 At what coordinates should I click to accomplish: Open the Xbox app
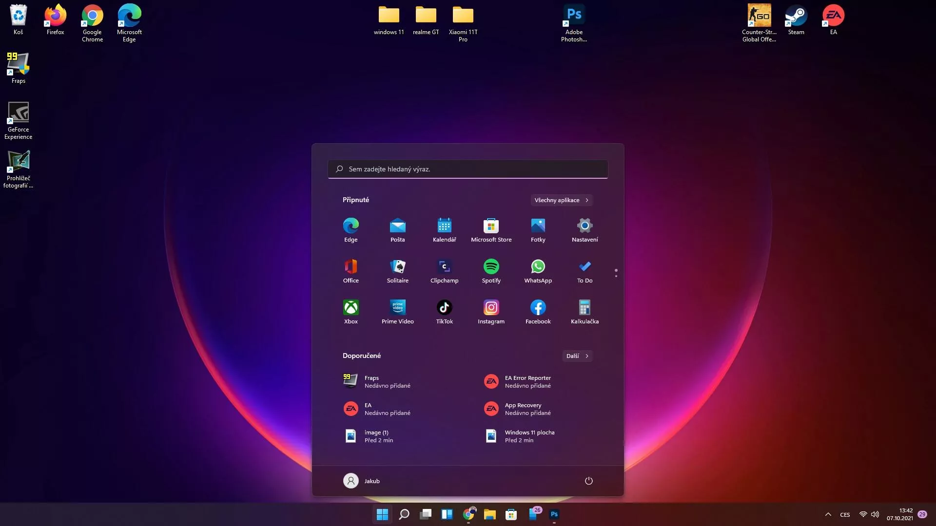351,312
